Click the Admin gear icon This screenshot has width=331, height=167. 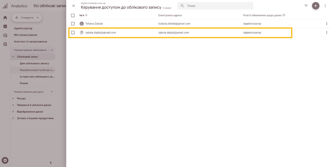pyautogui.click(x=5, y=161)
